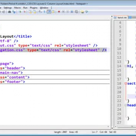Click the macro Playback icon
The width and height of the screenshot is (136, 136).
point(67,12)
